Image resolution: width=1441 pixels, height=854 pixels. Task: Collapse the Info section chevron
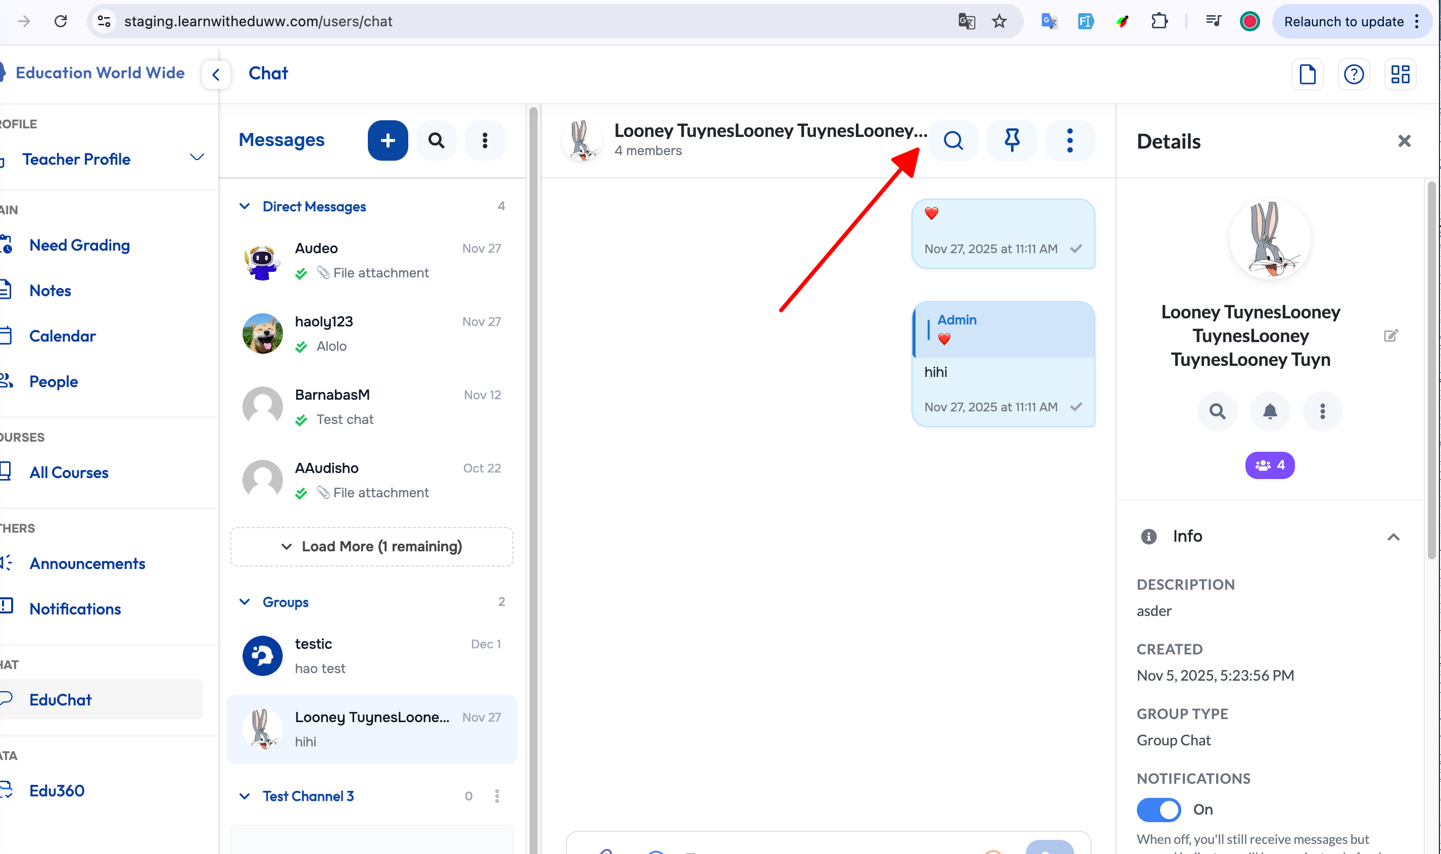1392,537
